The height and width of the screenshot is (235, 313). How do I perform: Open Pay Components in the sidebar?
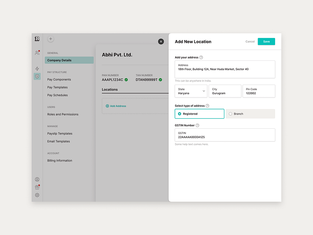coord(59,80)
